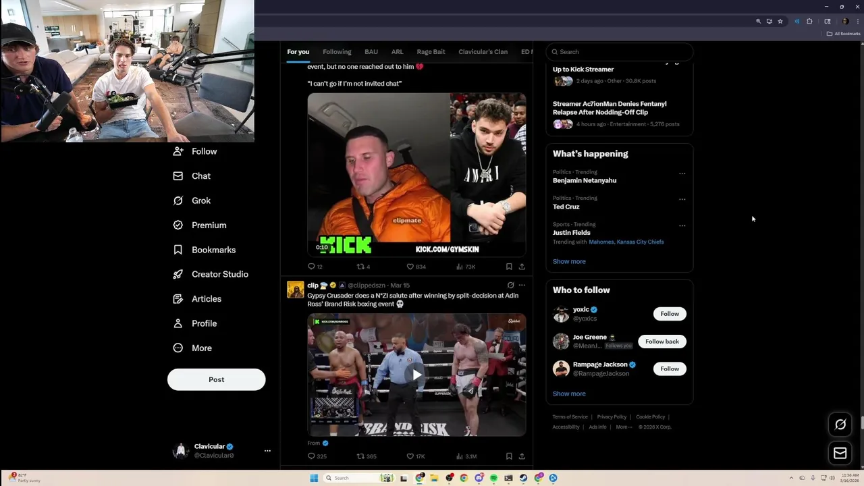864x486 pixels.
Task: Open Spotify from the taskbar
Action: (x=493, y=478)
